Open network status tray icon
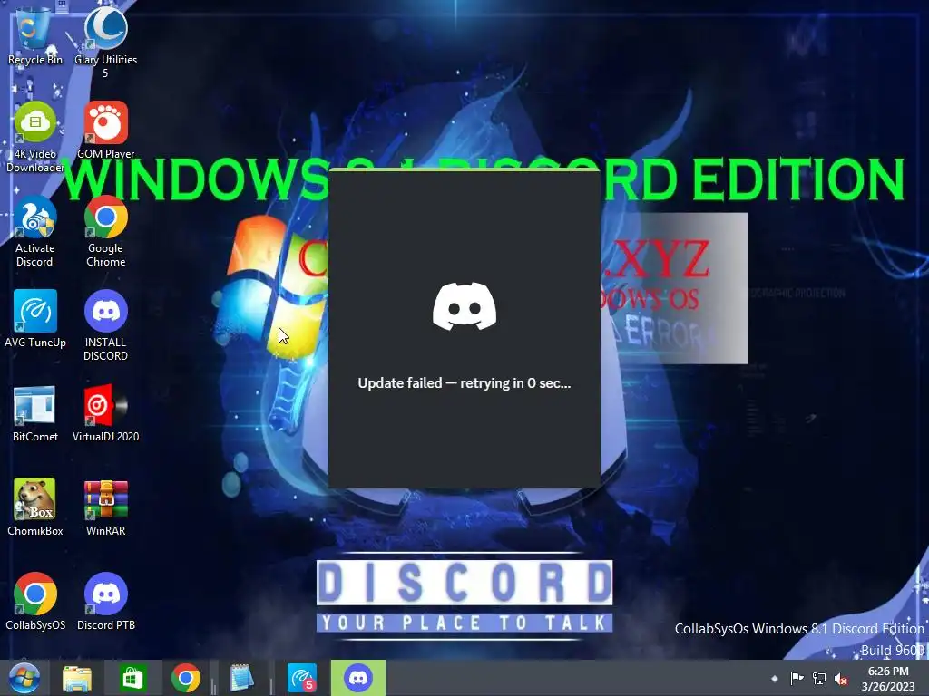Image resolution: width=929 pixels, height=696 pixels. pos(819,679)
